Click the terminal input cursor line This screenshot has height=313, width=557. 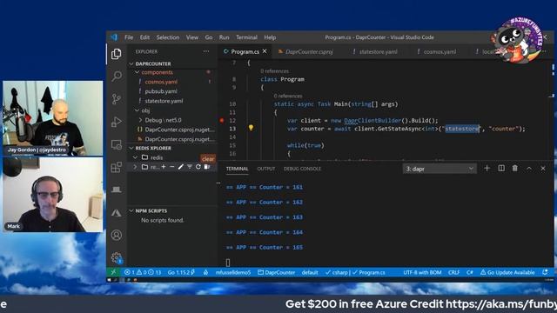tap(228, 263)
